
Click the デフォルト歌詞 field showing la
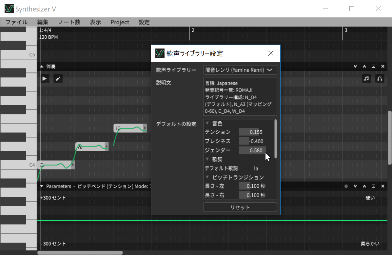(256, 168)
